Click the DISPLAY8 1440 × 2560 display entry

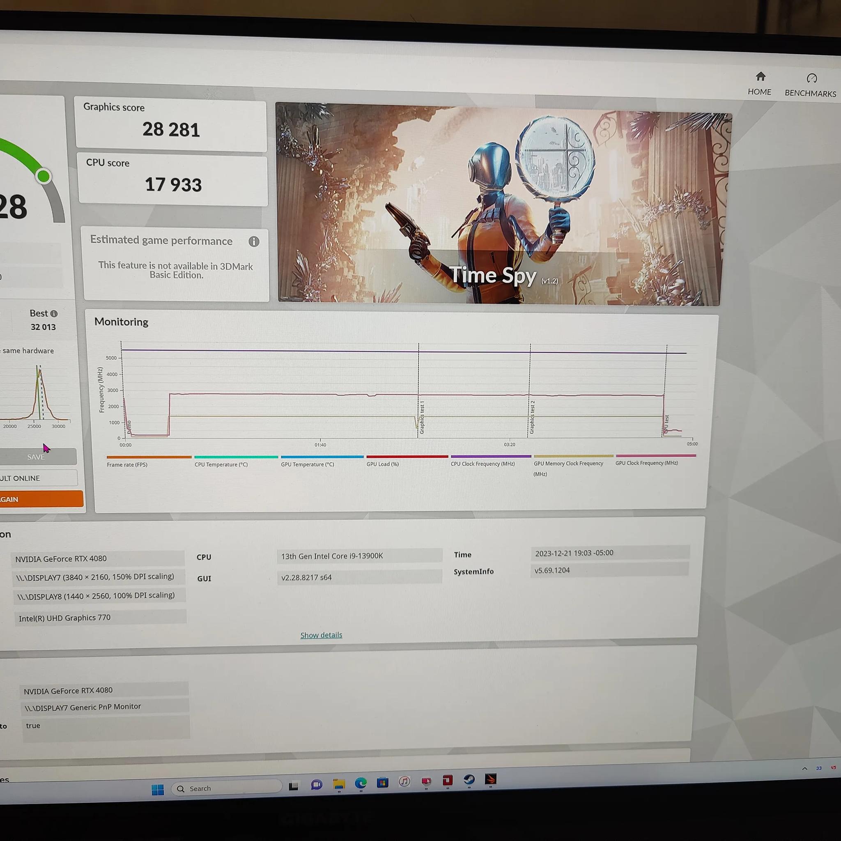coord(100,596)
